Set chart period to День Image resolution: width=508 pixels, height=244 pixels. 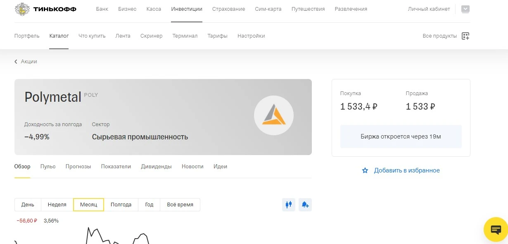[28, 205]
